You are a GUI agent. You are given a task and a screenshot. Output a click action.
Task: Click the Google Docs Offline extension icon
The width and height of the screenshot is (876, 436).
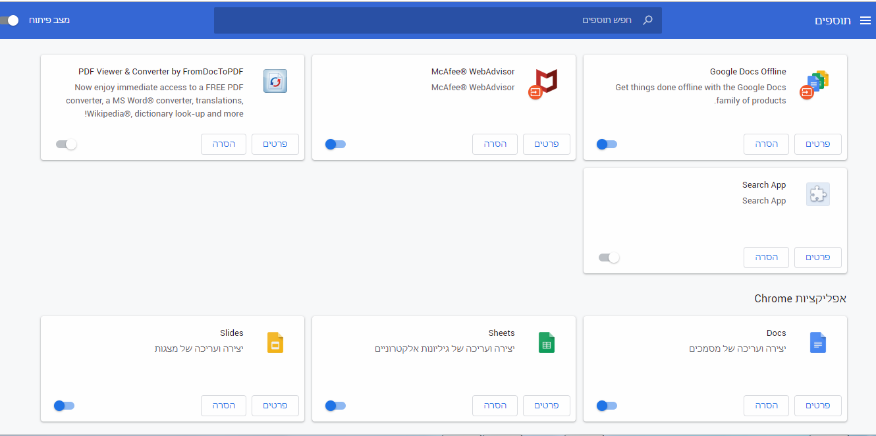815,84
